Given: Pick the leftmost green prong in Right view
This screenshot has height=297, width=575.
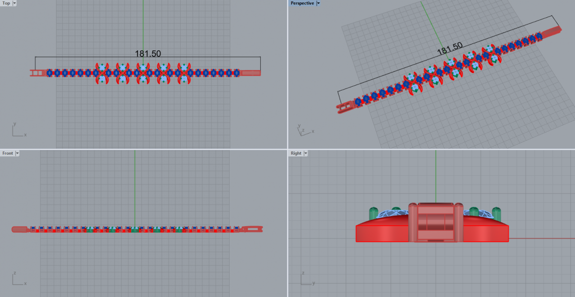Looking at the screenshot, I should coord(374,214).
